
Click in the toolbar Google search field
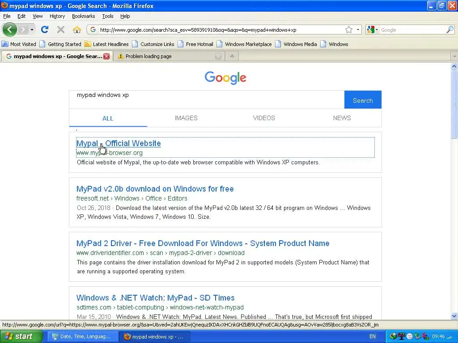click(x=412, y=30)
